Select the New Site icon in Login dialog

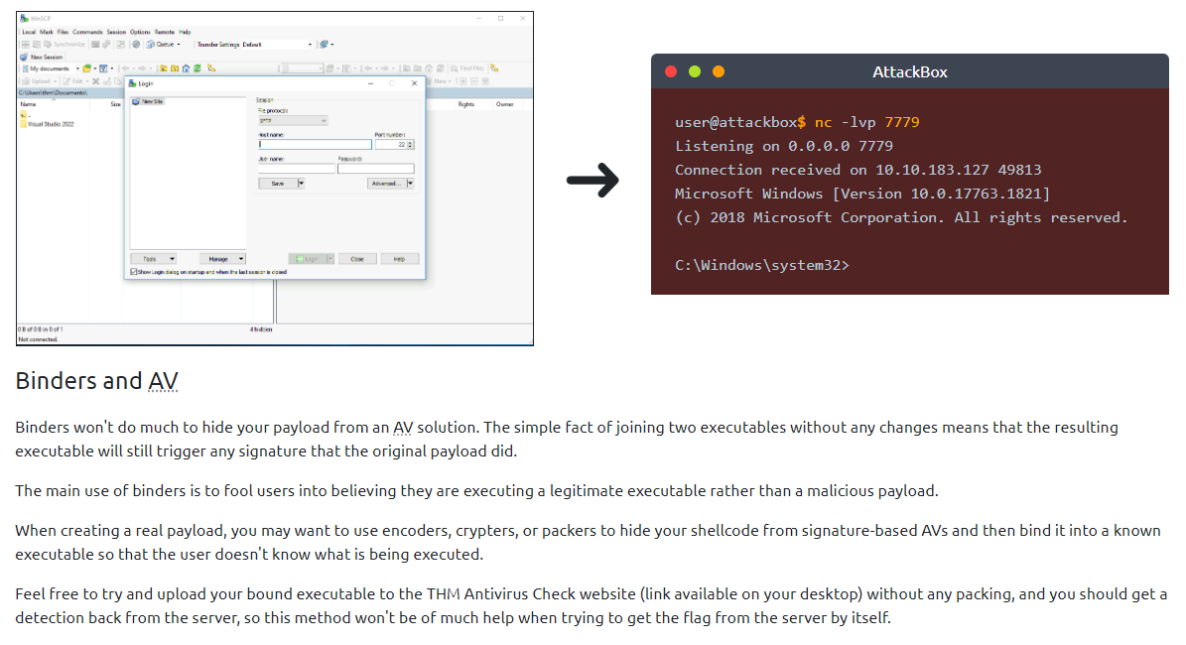coord(138,101)
